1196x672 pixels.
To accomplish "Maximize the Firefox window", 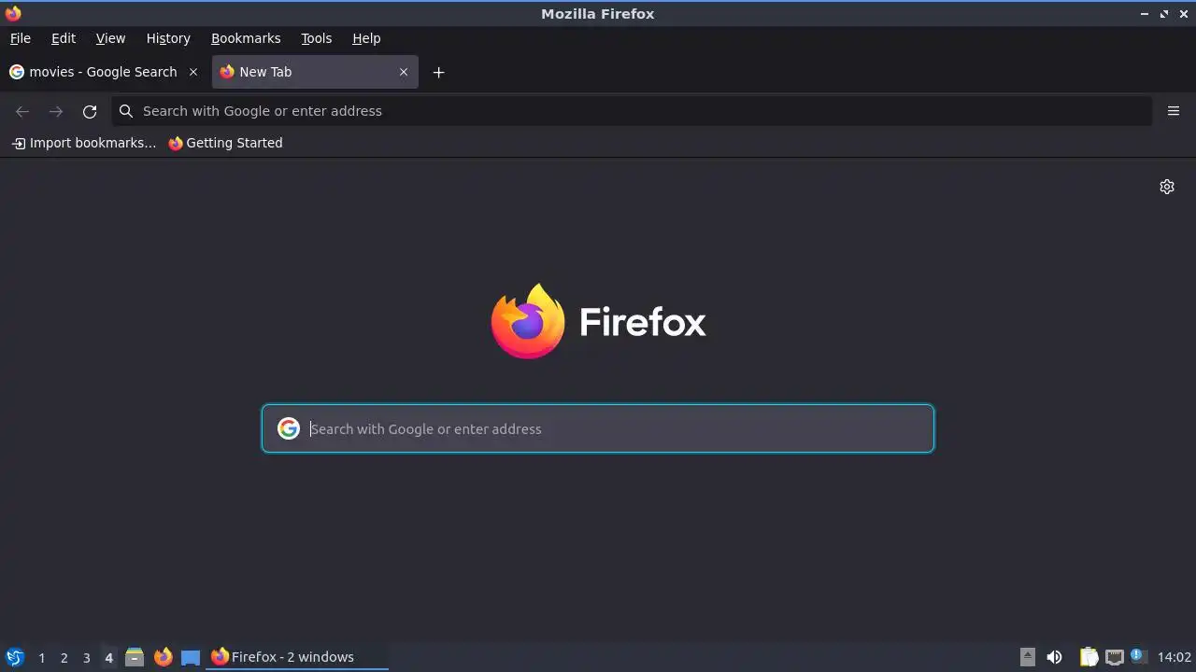I will pyautogui.click(x=1164, y=13).
